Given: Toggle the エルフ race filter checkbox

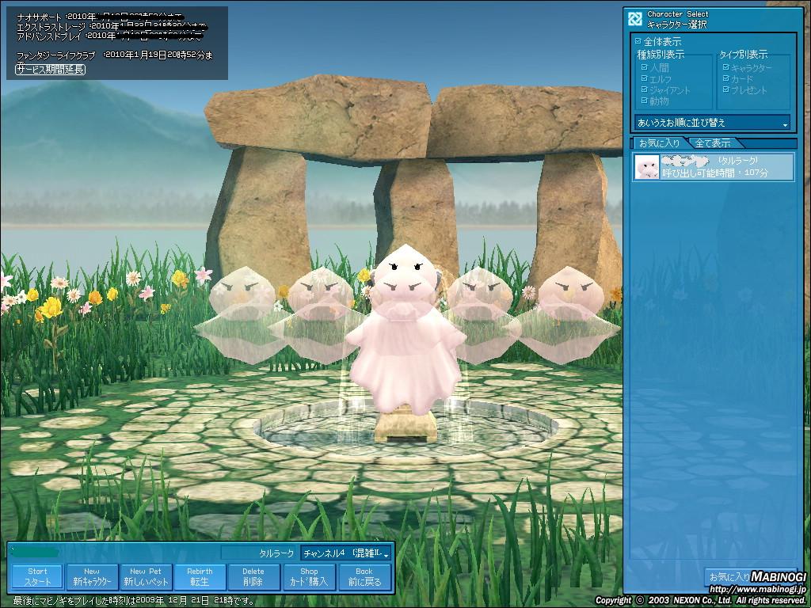Looking at the screenshot, I should click(645, 79).
